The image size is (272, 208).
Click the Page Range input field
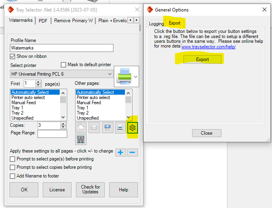tap(52, 134)
